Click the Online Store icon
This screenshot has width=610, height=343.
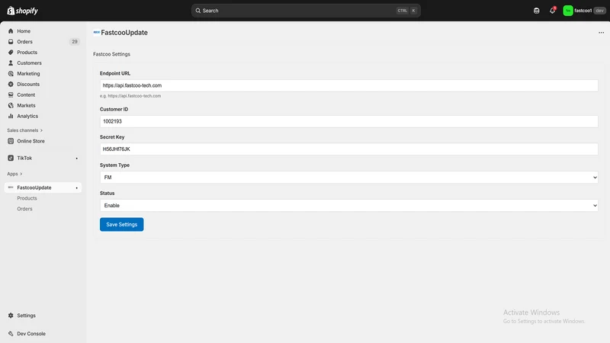point(11,141)
